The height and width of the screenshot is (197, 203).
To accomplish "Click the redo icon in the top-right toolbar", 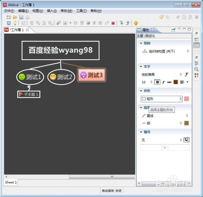I will (167, 17).
